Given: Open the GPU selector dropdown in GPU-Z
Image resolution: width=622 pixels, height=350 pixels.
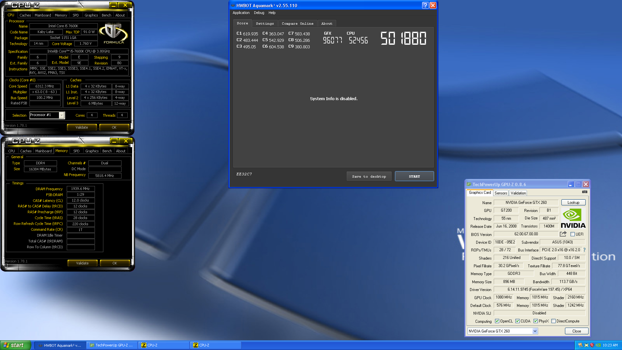Looking at the screenshot, I should pos(535,331).
